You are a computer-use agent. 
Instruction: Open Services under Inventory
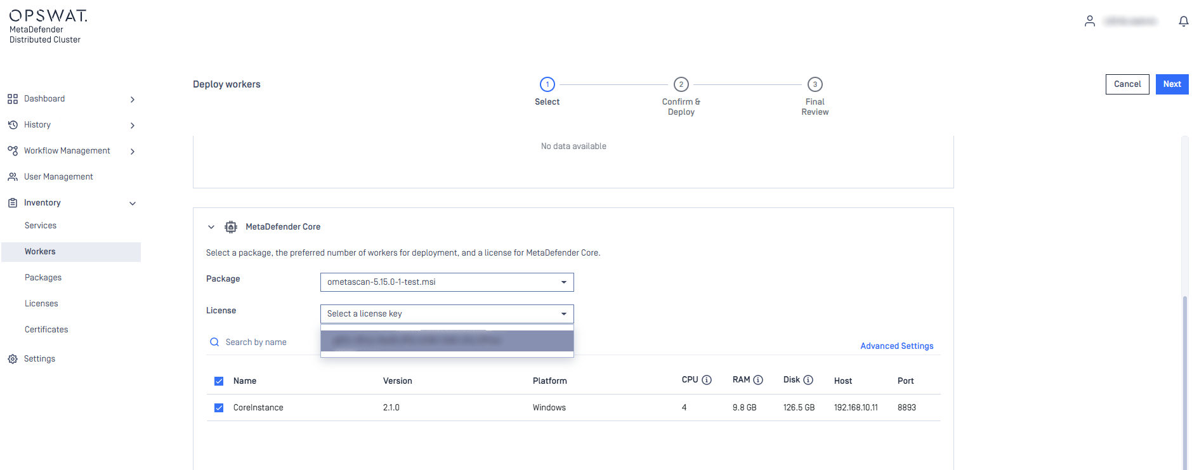coord(41,226)
